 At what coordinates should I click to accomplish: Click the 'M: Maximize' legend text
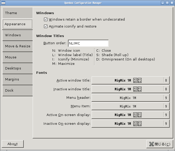(63, 64)
